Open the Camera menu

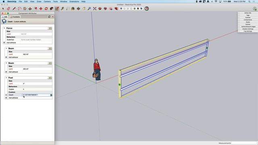pos(47,2)
